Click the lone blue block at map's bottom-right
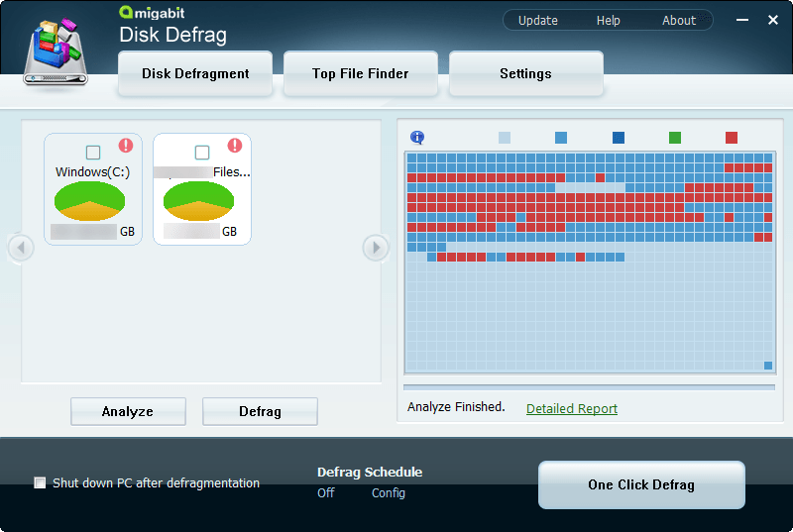The width and height of the screenshot is (793, 532). coord(767,366)
